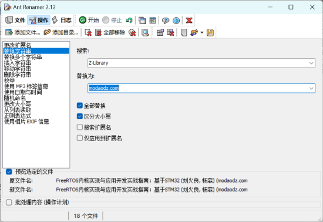
Task: Click the add to batch icon
Action: 160,32
